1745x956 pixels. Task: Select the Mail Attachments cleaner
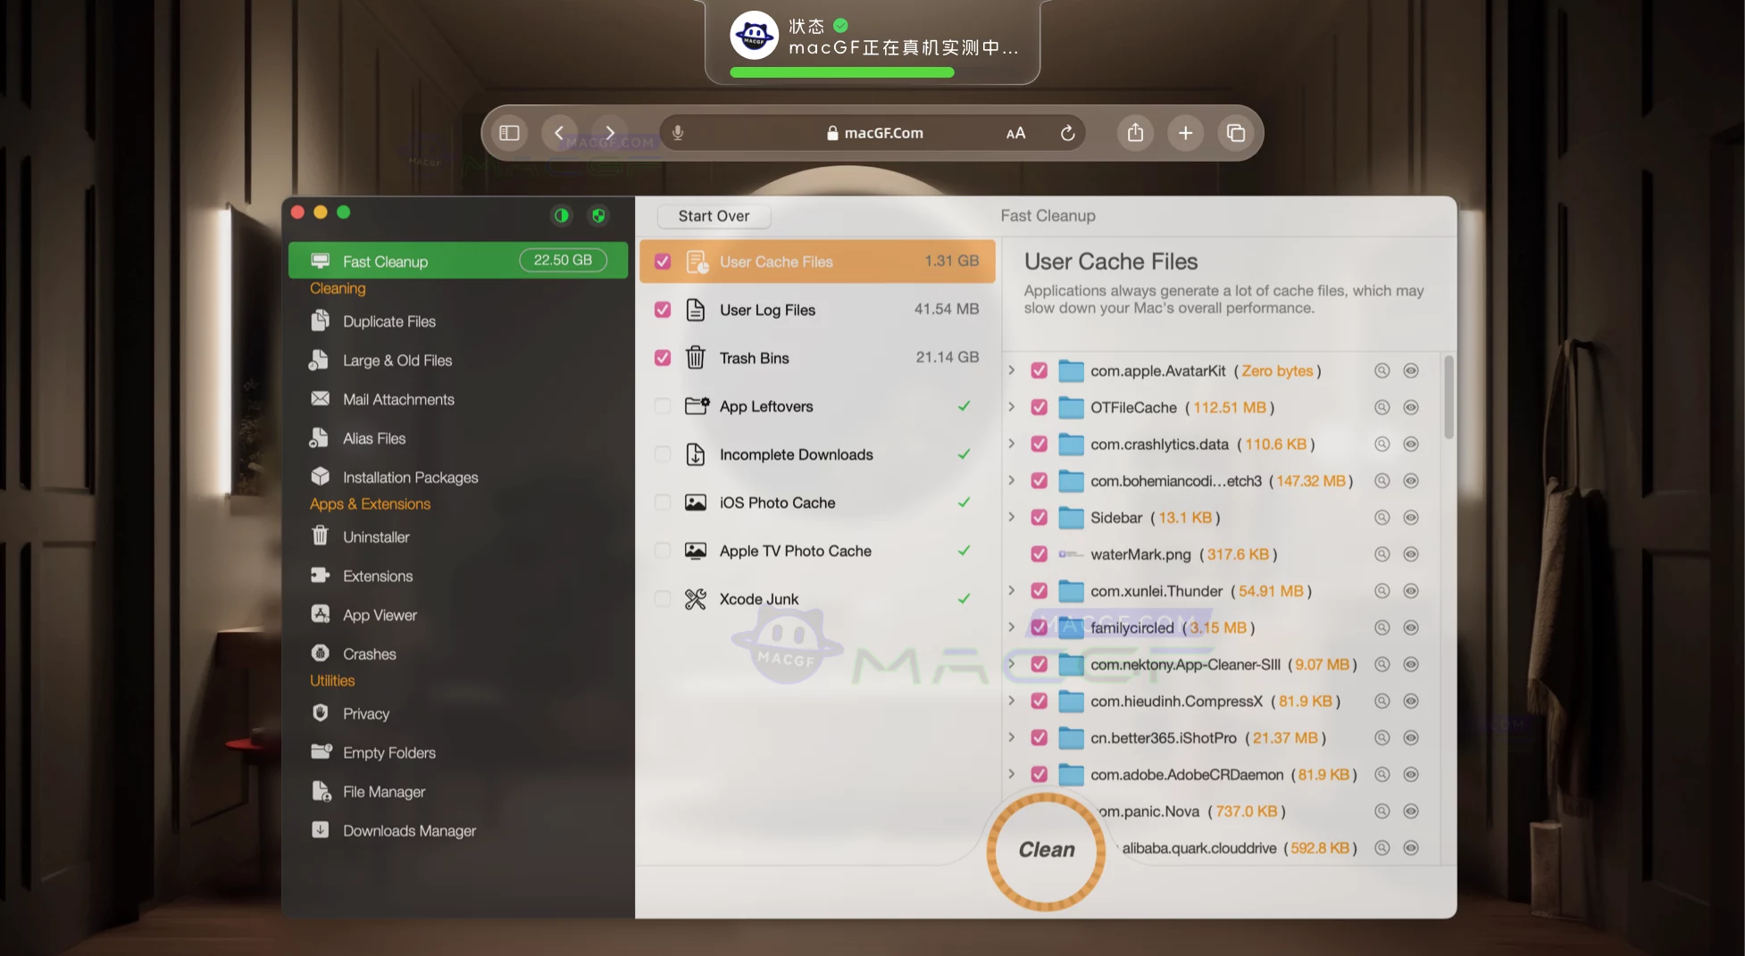tap(398, 399)
